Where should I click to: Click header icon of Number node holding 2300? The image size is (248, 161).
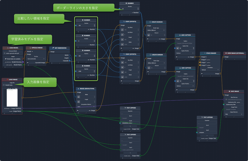coord(82,66)
